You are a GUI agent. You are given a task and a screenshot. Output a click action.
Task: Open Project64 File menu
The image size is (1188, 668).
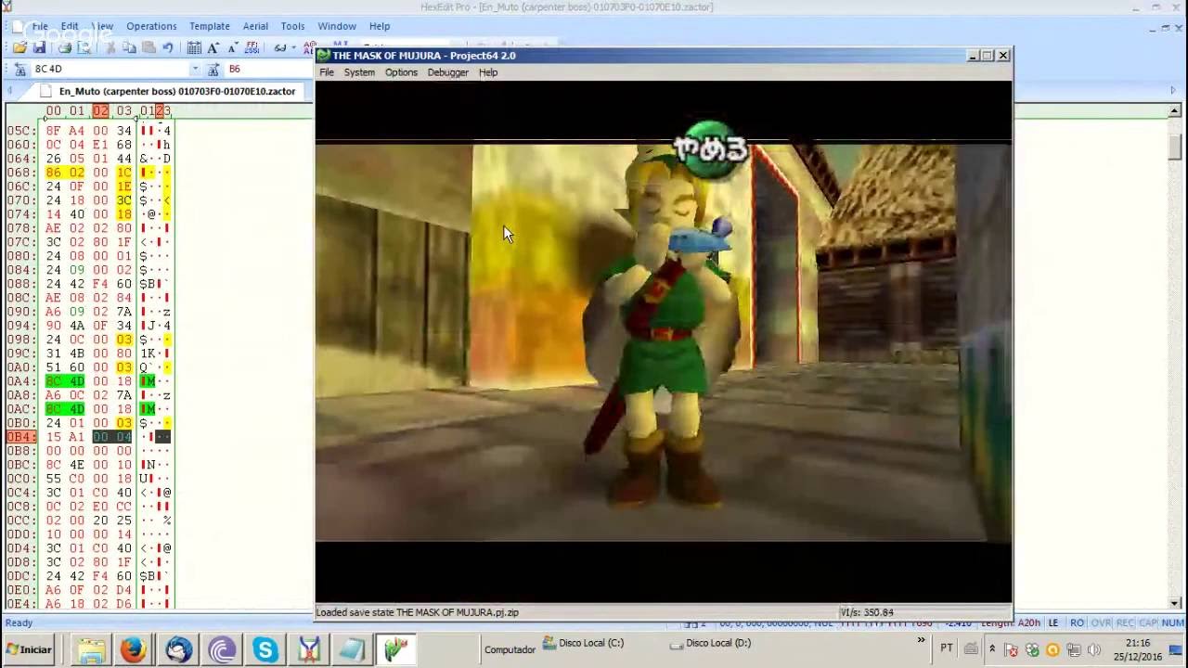coord(327,72)
